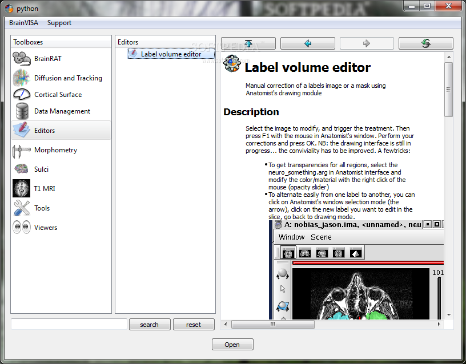Image resolution: width=466 pixels, height=364 pixels.
Task: Minimize the python window
Action: 412,6
